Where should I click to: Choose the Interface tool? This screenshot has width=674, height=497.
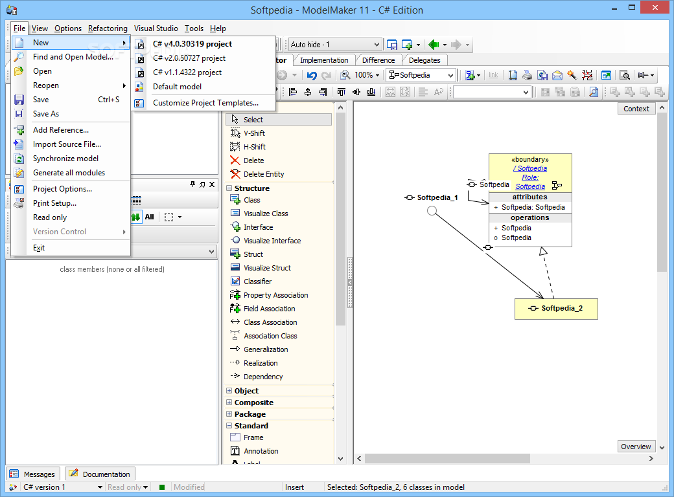258,227
